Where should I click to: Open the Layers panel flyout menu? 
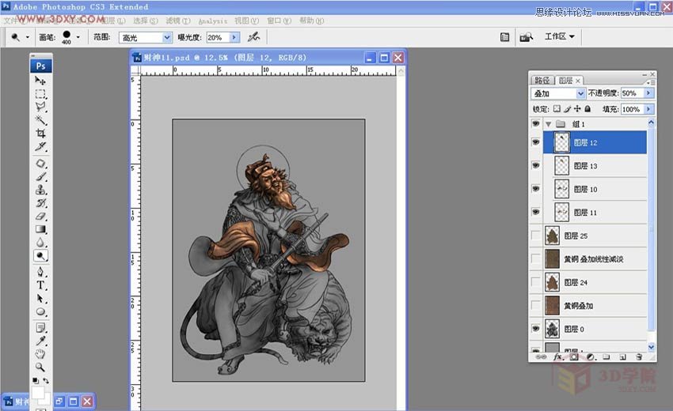point(651,82)
